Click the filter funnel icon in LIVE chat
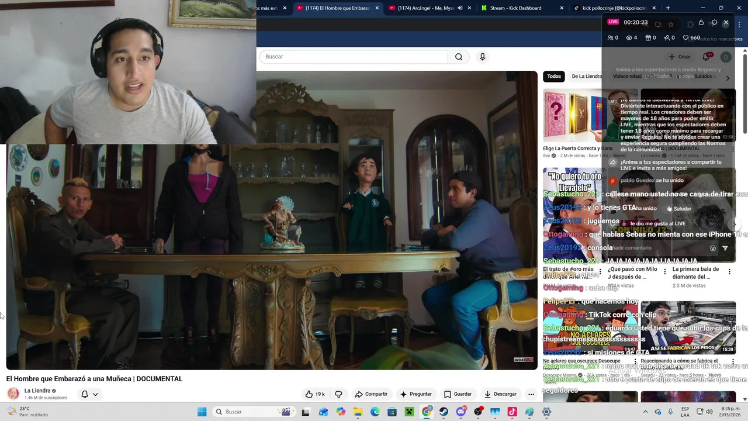 (725, 249)
